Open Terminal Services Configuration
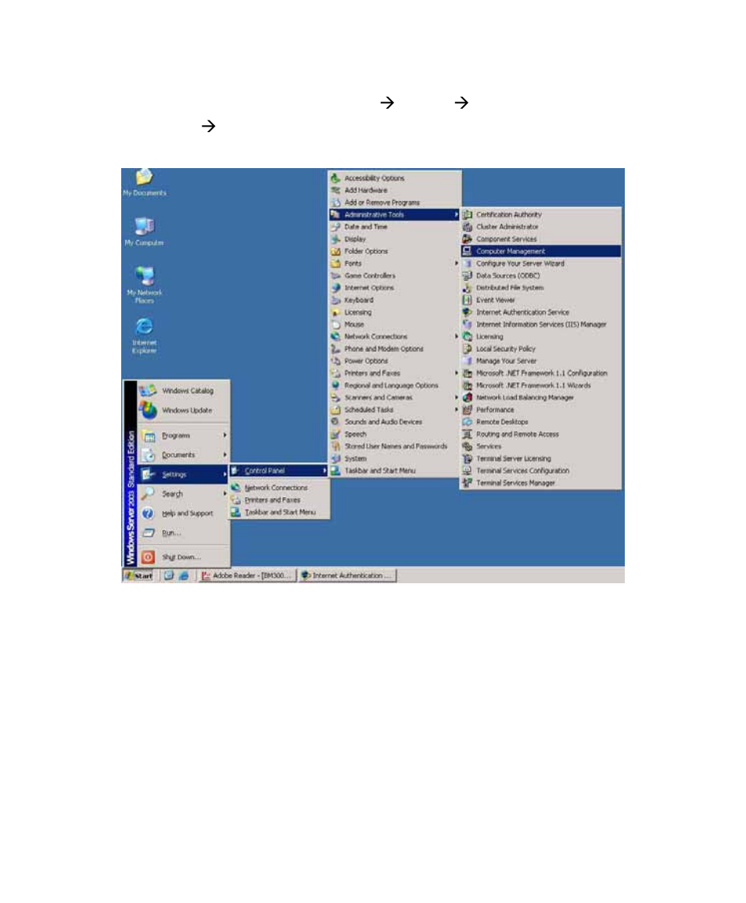Screen dimensions: 746x903 [x=541, y=471]
